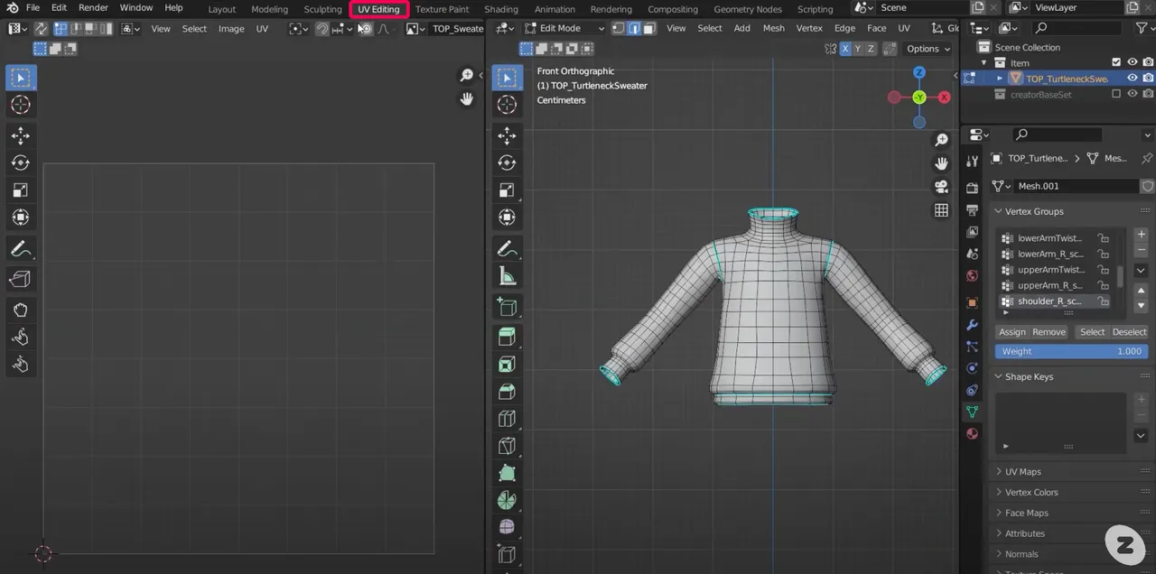The width and height of the screenshot is (1156, 574).
Task: Select the Annotate tool in viewport toolbar
Action: [507, 248]
